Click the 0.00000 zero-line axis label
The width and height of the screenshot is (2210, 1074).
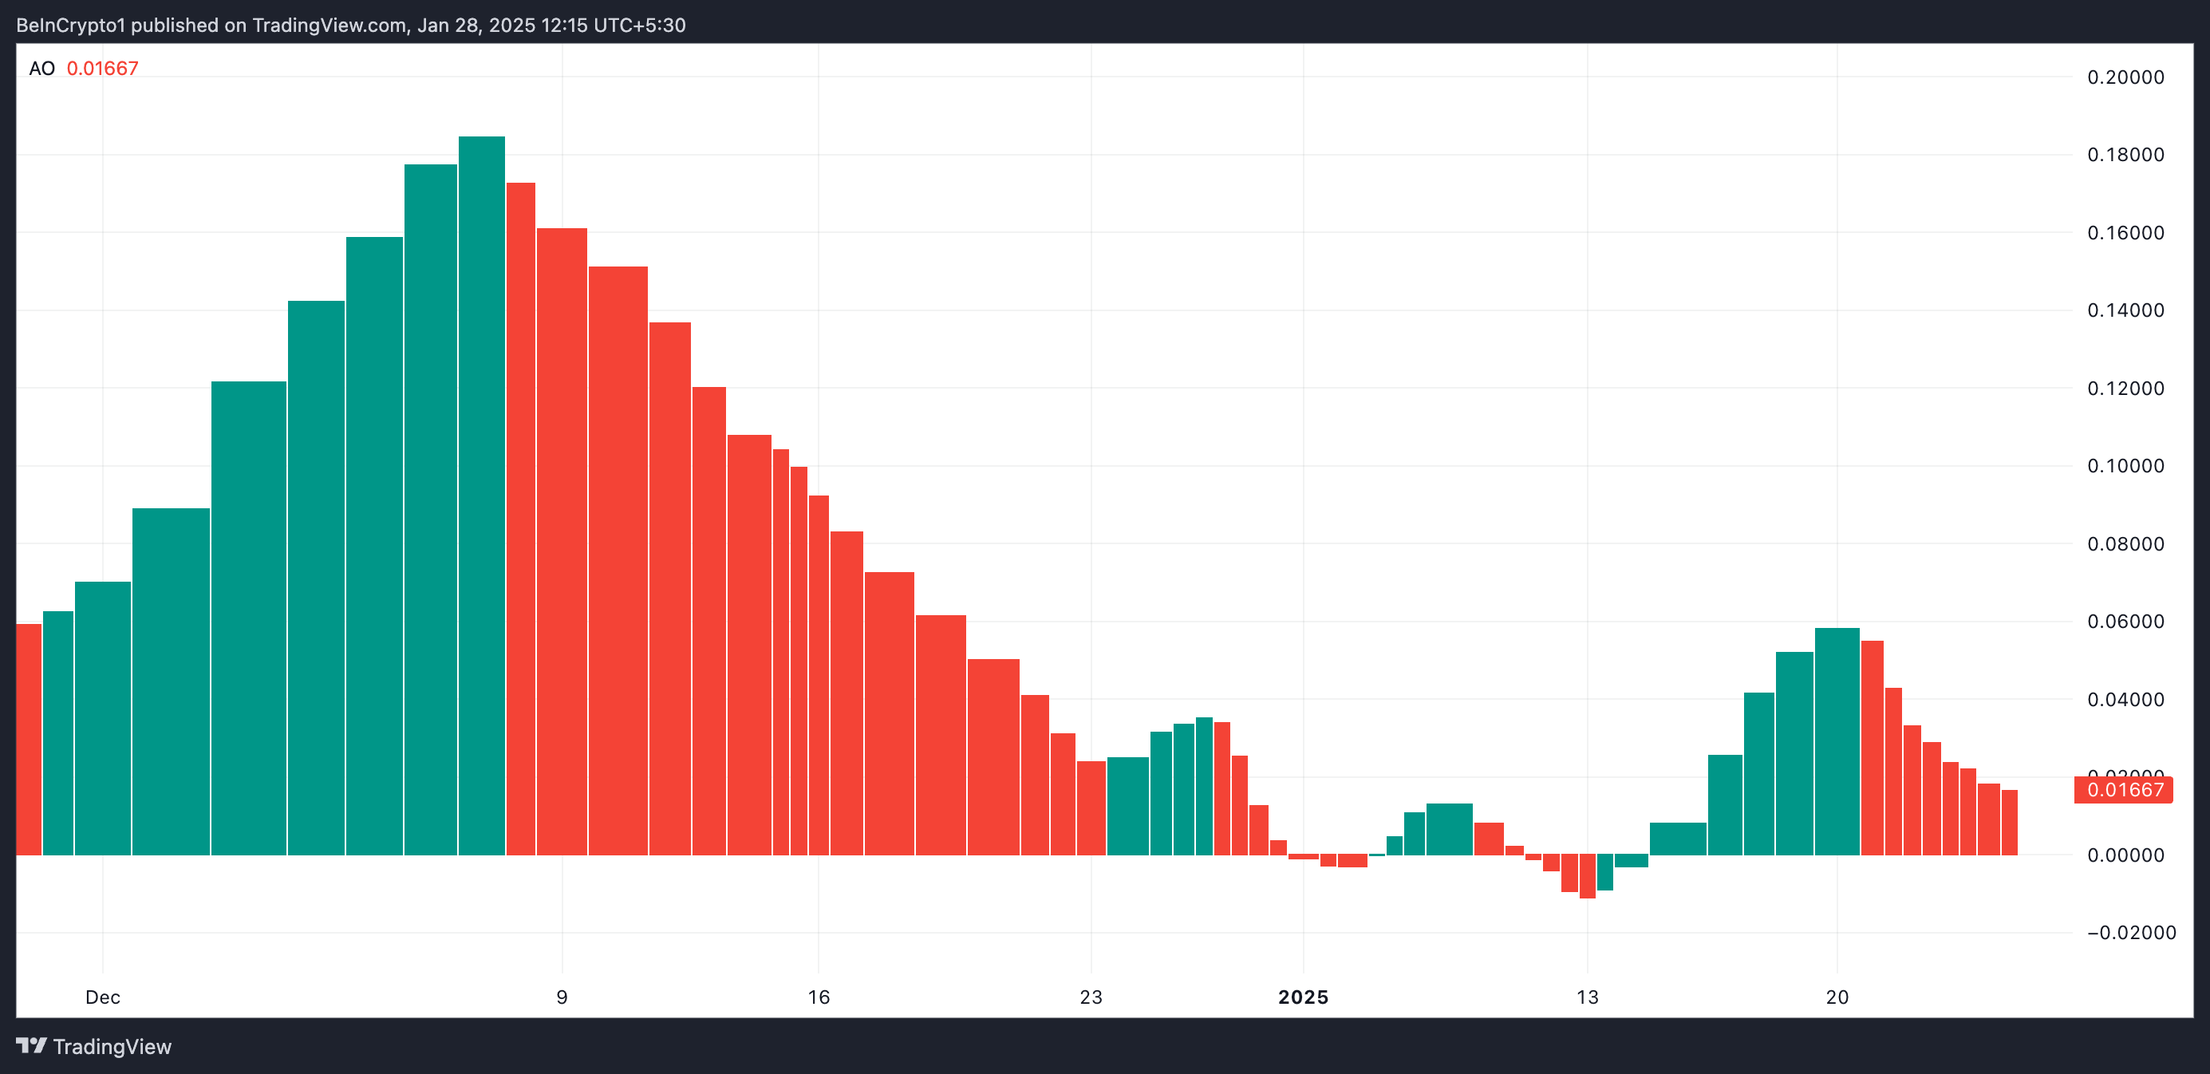pos(2125,855)
